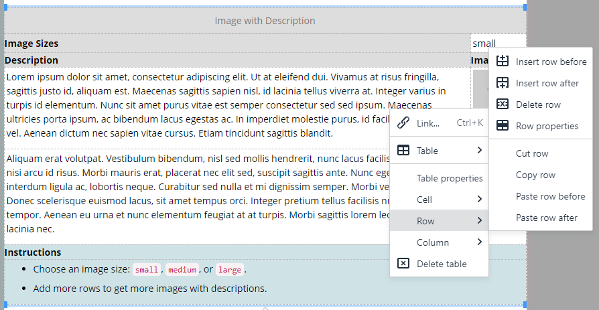Click the Instructions heading text

coord(33,252)
